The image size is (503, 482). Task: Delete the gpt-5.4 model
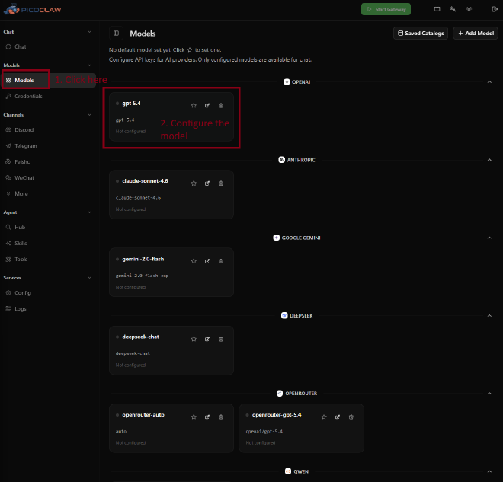tap(221, 105)
